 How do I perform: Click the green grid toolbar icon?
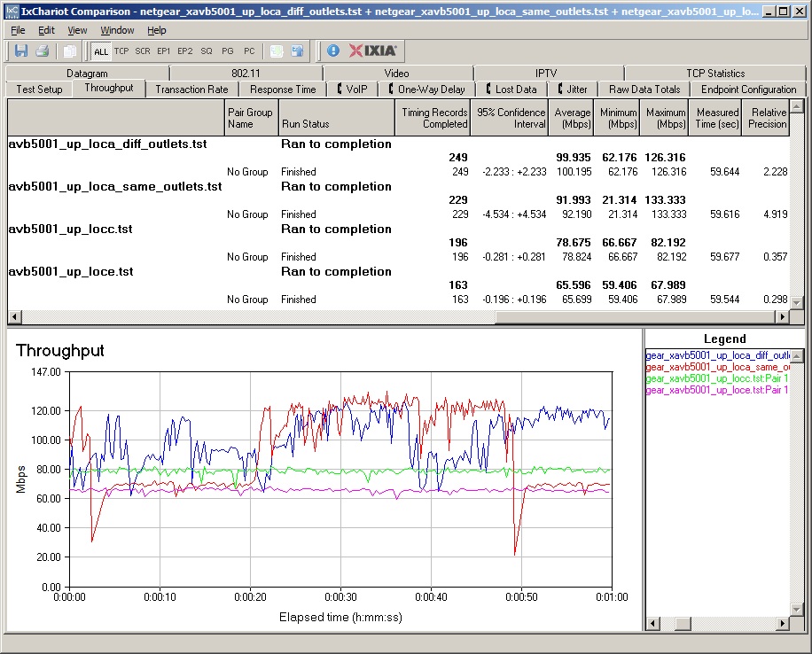coord(277,51)
